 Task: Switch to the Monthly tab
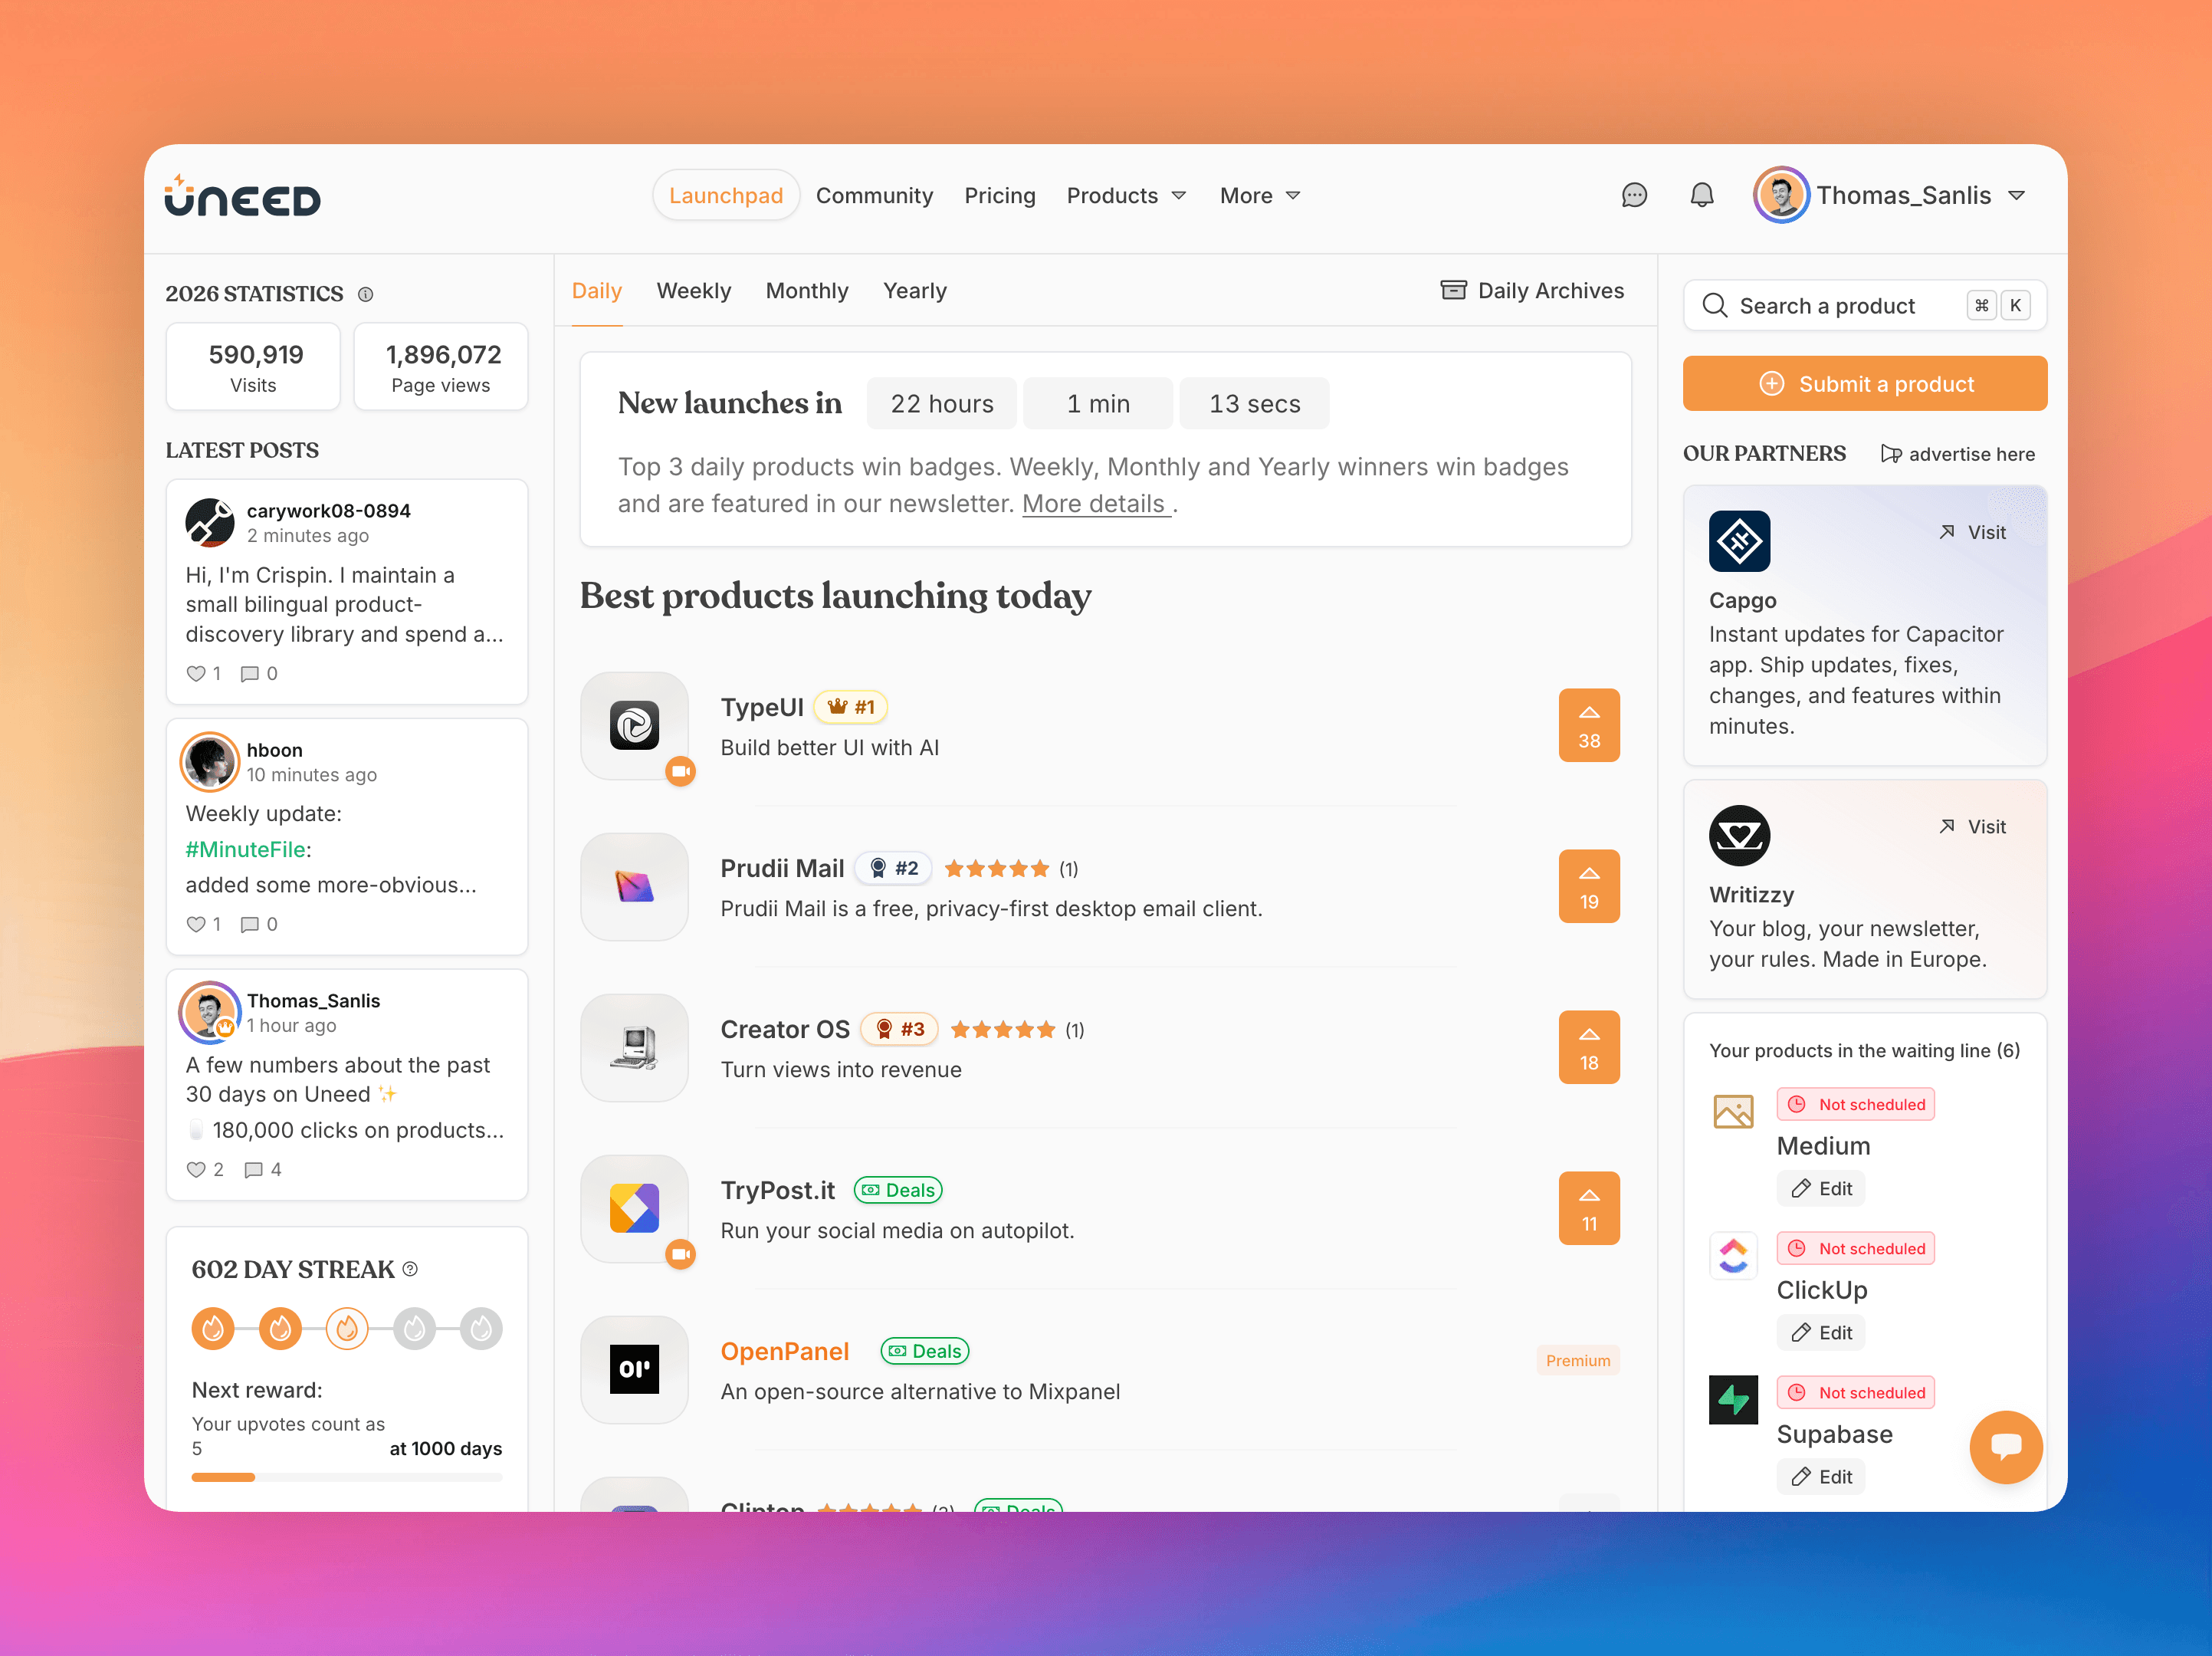point(806,291)
